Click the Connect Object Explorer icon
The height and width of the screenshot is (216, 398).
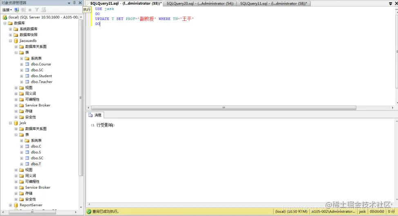click(16, 10)
